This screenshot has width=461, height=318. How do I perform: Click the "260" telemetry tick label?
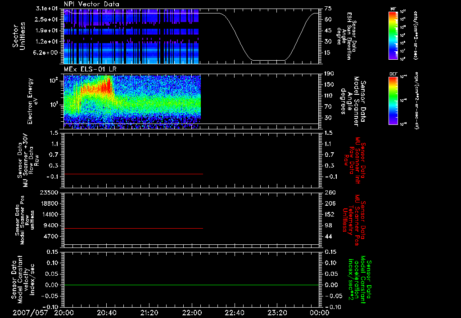329,193
